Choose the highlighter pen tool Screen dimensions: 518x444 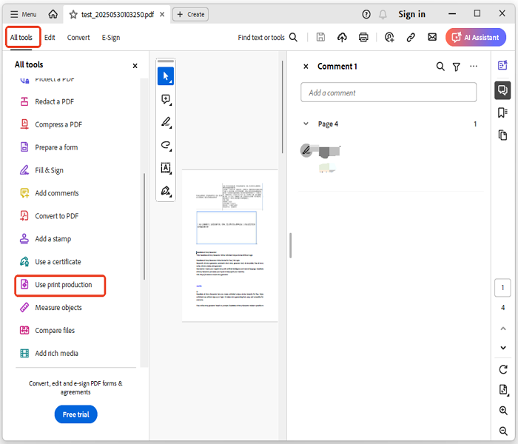(166, 122)
